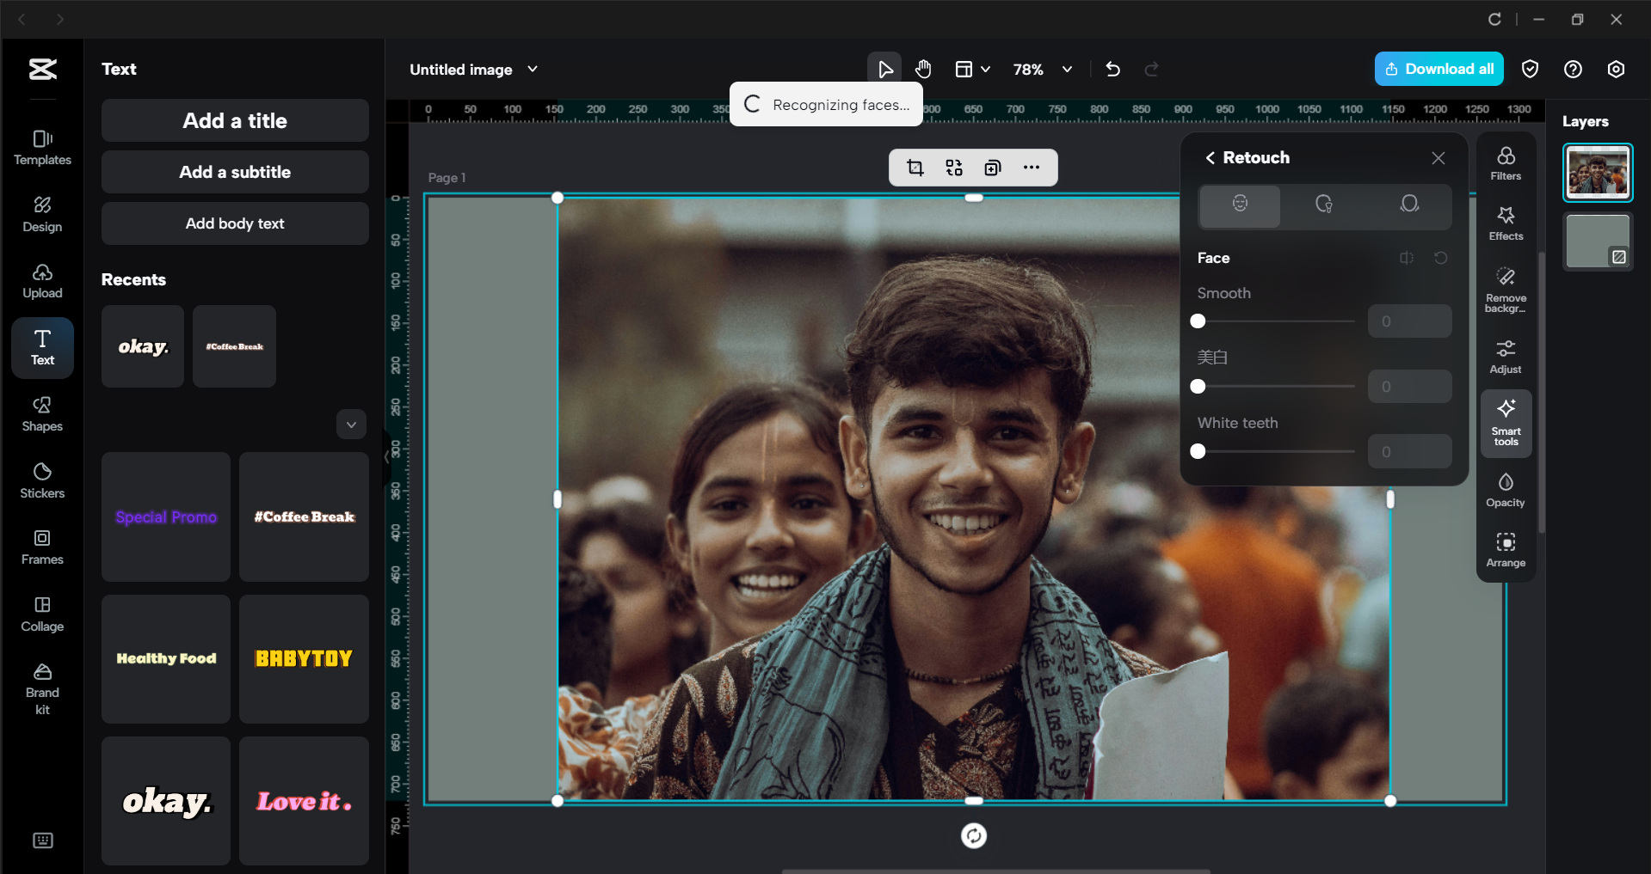Image resolution: width=1651 pixels, height=874 pixels.
Task: Expand the Recents section chevron
Action: [351, 425]
